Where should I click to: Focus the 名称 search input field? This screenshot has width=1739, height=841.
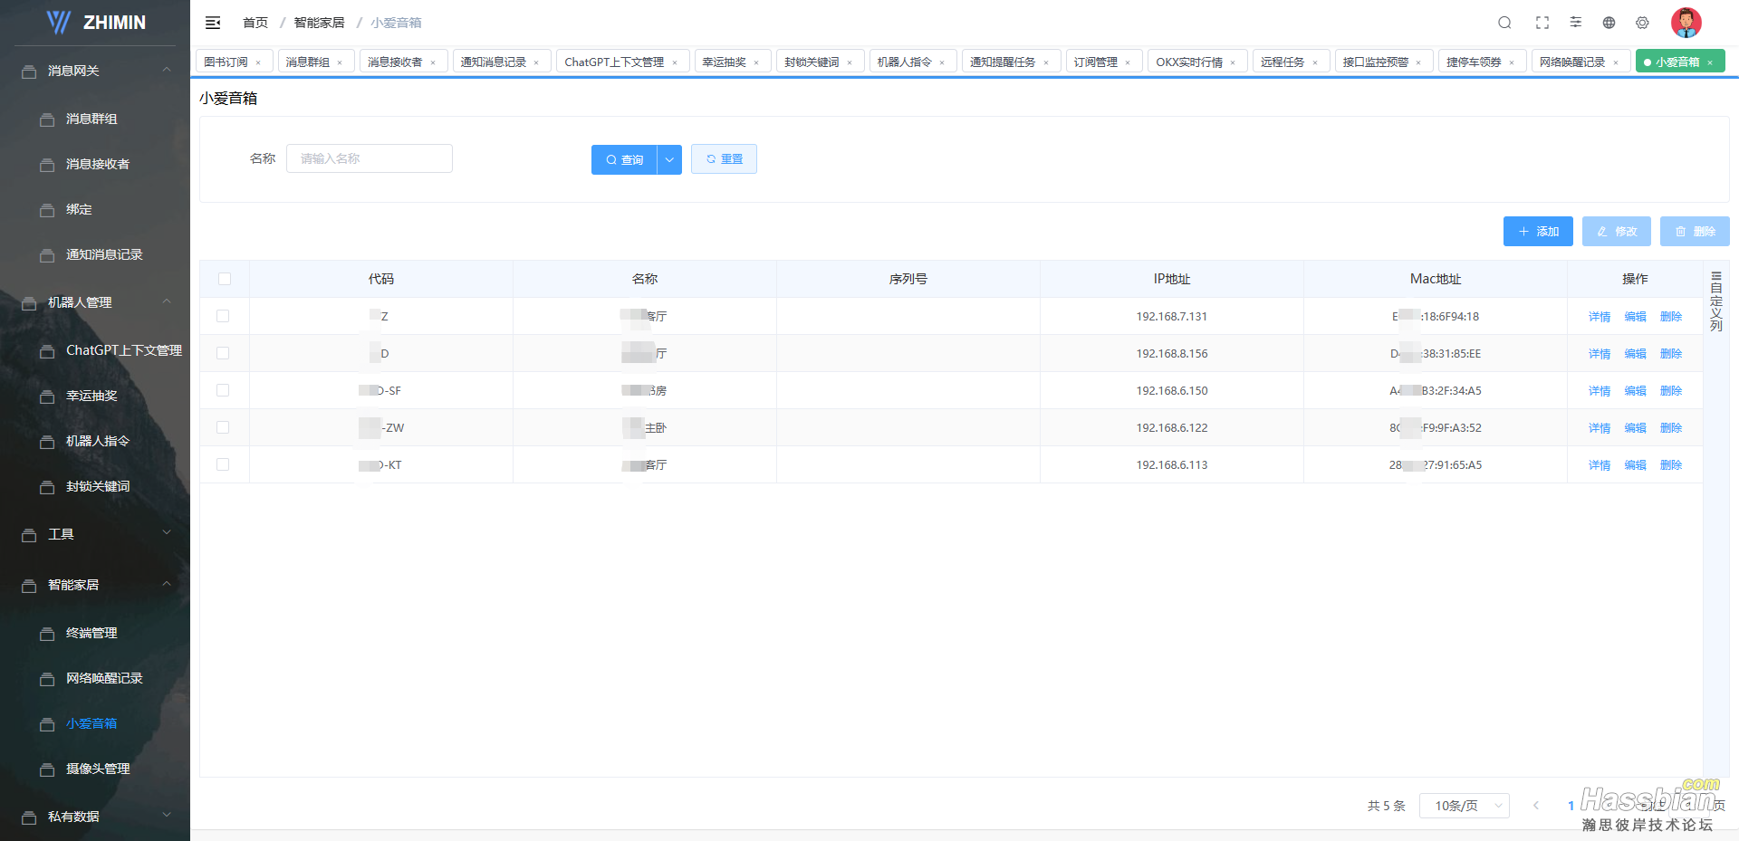(x=370, y=158)
